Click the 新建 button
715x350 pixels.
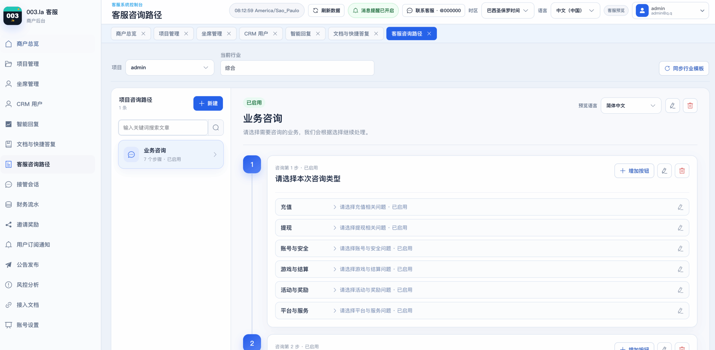point(208,103)
